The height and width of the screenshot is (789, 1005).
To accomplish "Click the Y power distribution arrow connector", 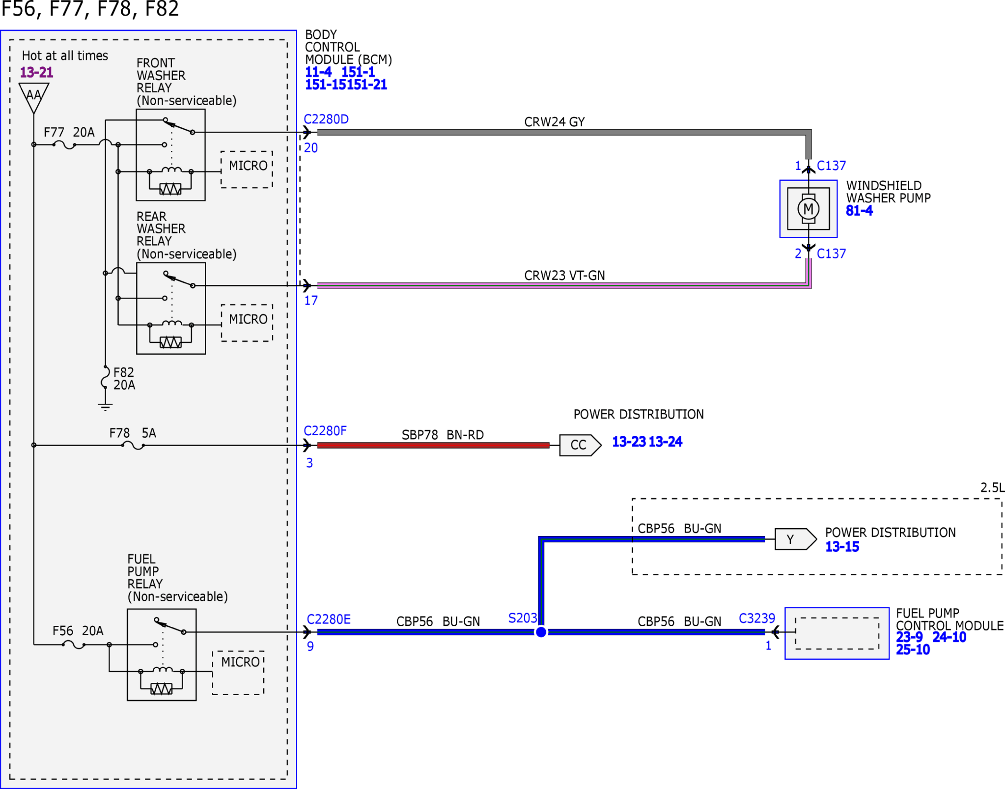I will pos(796,539).
